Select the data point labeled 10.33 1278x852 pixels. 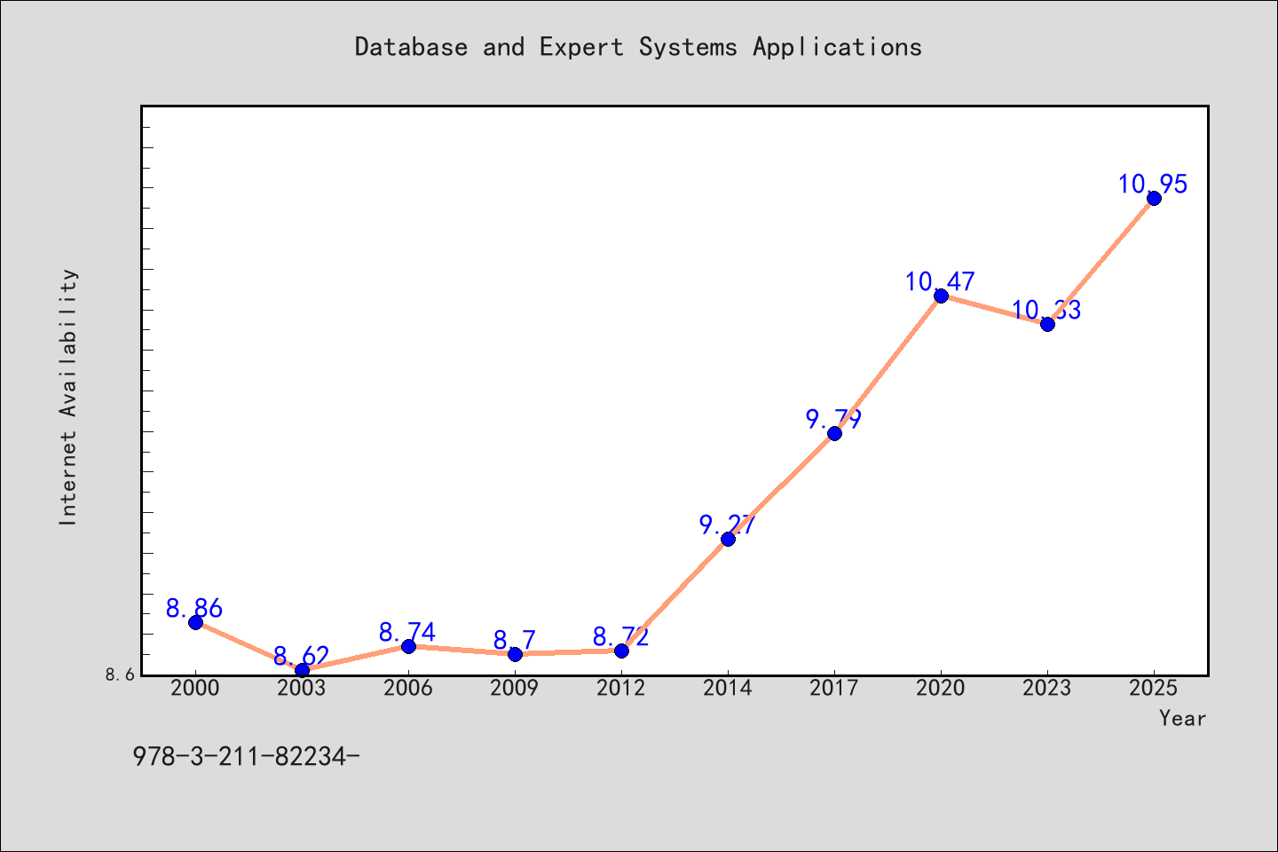pos(1047,324)
